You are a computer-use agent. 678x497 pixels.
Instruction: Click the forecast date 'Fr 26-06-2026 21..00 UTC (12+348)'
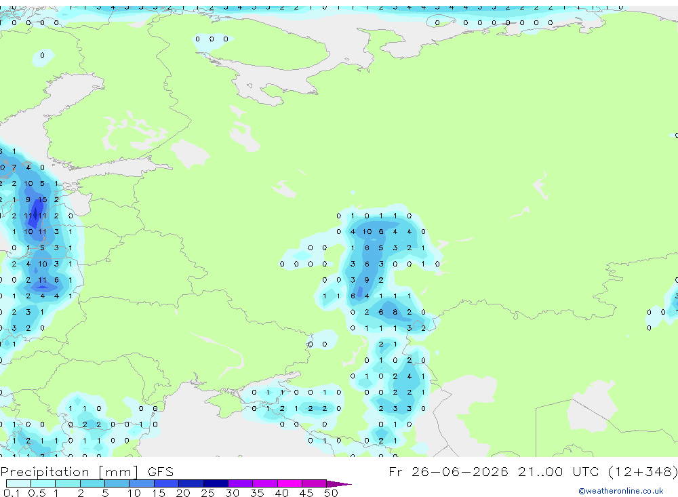[533, 471]
